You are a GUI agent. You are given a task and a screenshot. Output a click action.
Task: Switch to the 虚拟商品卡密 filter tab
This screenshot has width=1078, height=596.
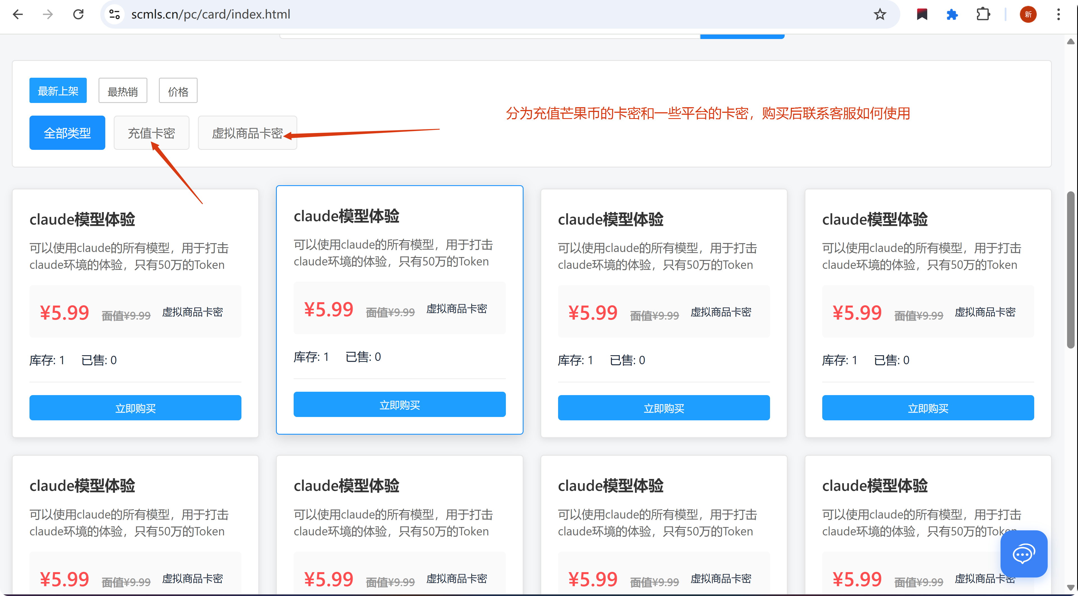pos(247,132)
